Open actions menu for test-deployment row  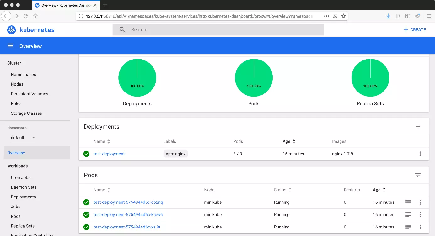[420, 154]
